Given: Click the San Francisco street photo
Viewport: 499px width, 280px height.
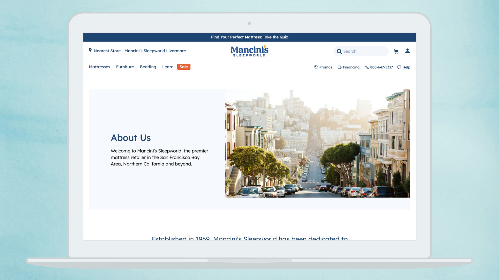Looking at the screenshot, I should click(x=318, y=143).
